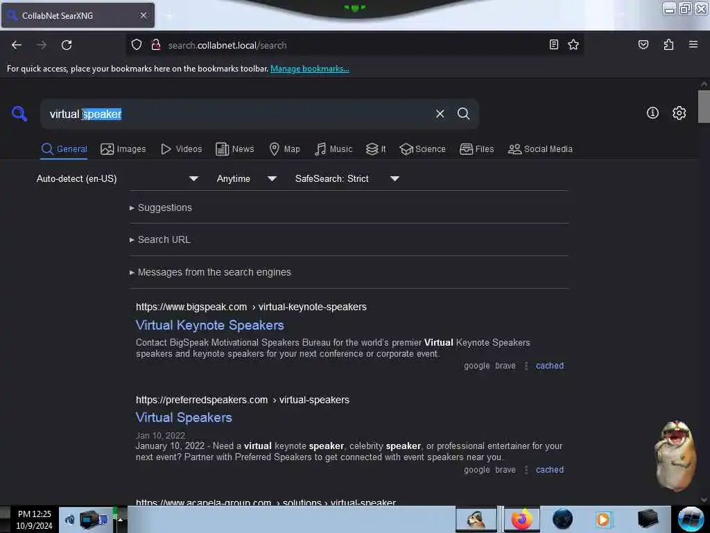
Task: Switch to the It category tab
Action: pos(376,149)
